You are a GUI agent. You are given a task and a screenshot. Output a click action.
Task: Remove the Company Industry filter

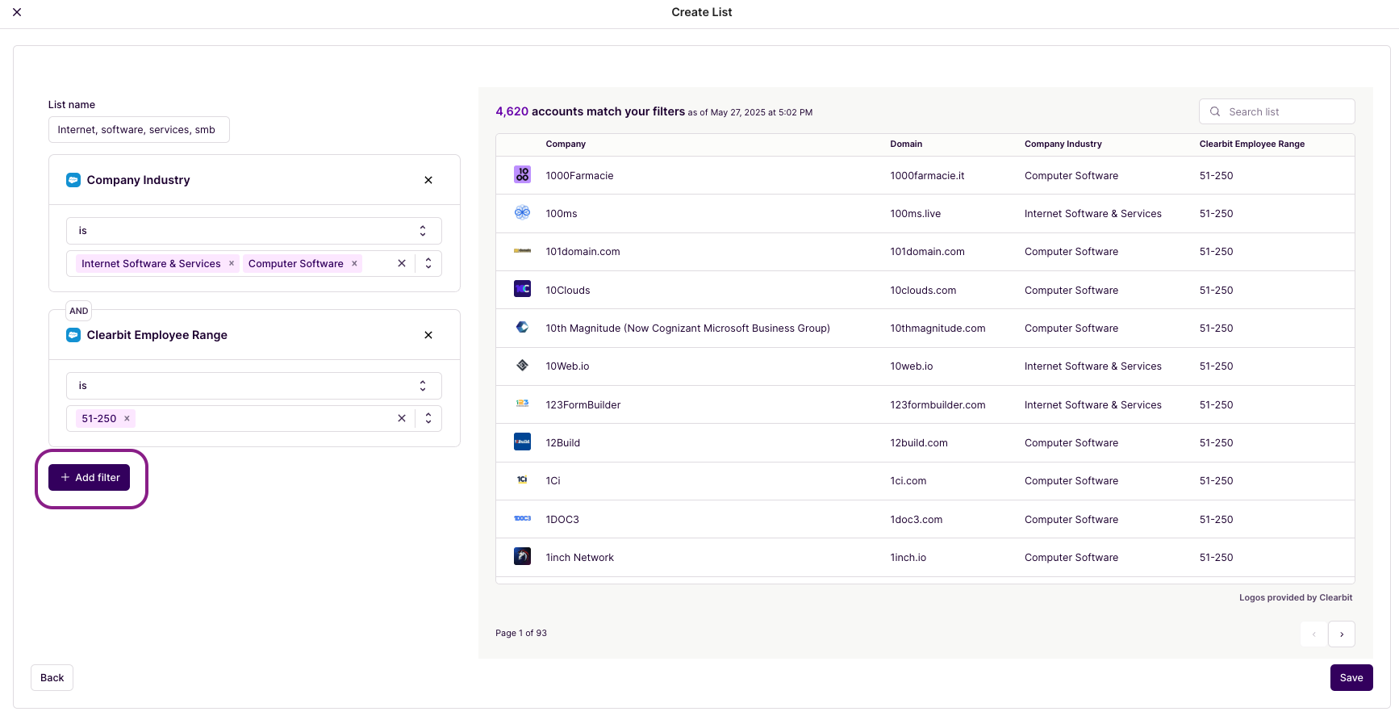(x=428, y=180)
